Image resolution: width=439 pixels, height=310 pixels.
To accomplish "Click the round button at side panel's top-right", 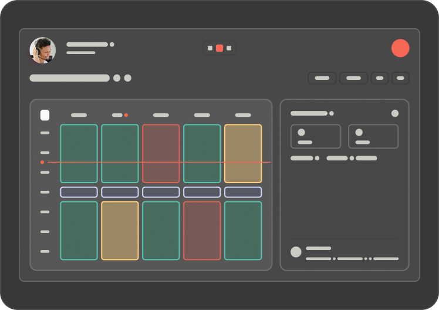I will [x=395, y=113].
